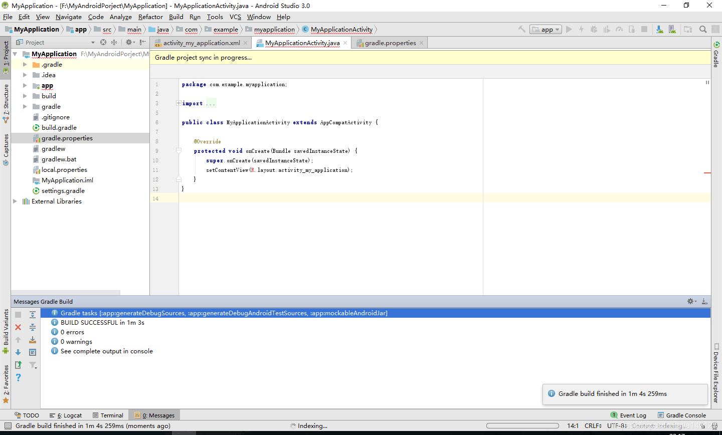Open the File menu
This screenshot has height=435, width=722.
8,17
